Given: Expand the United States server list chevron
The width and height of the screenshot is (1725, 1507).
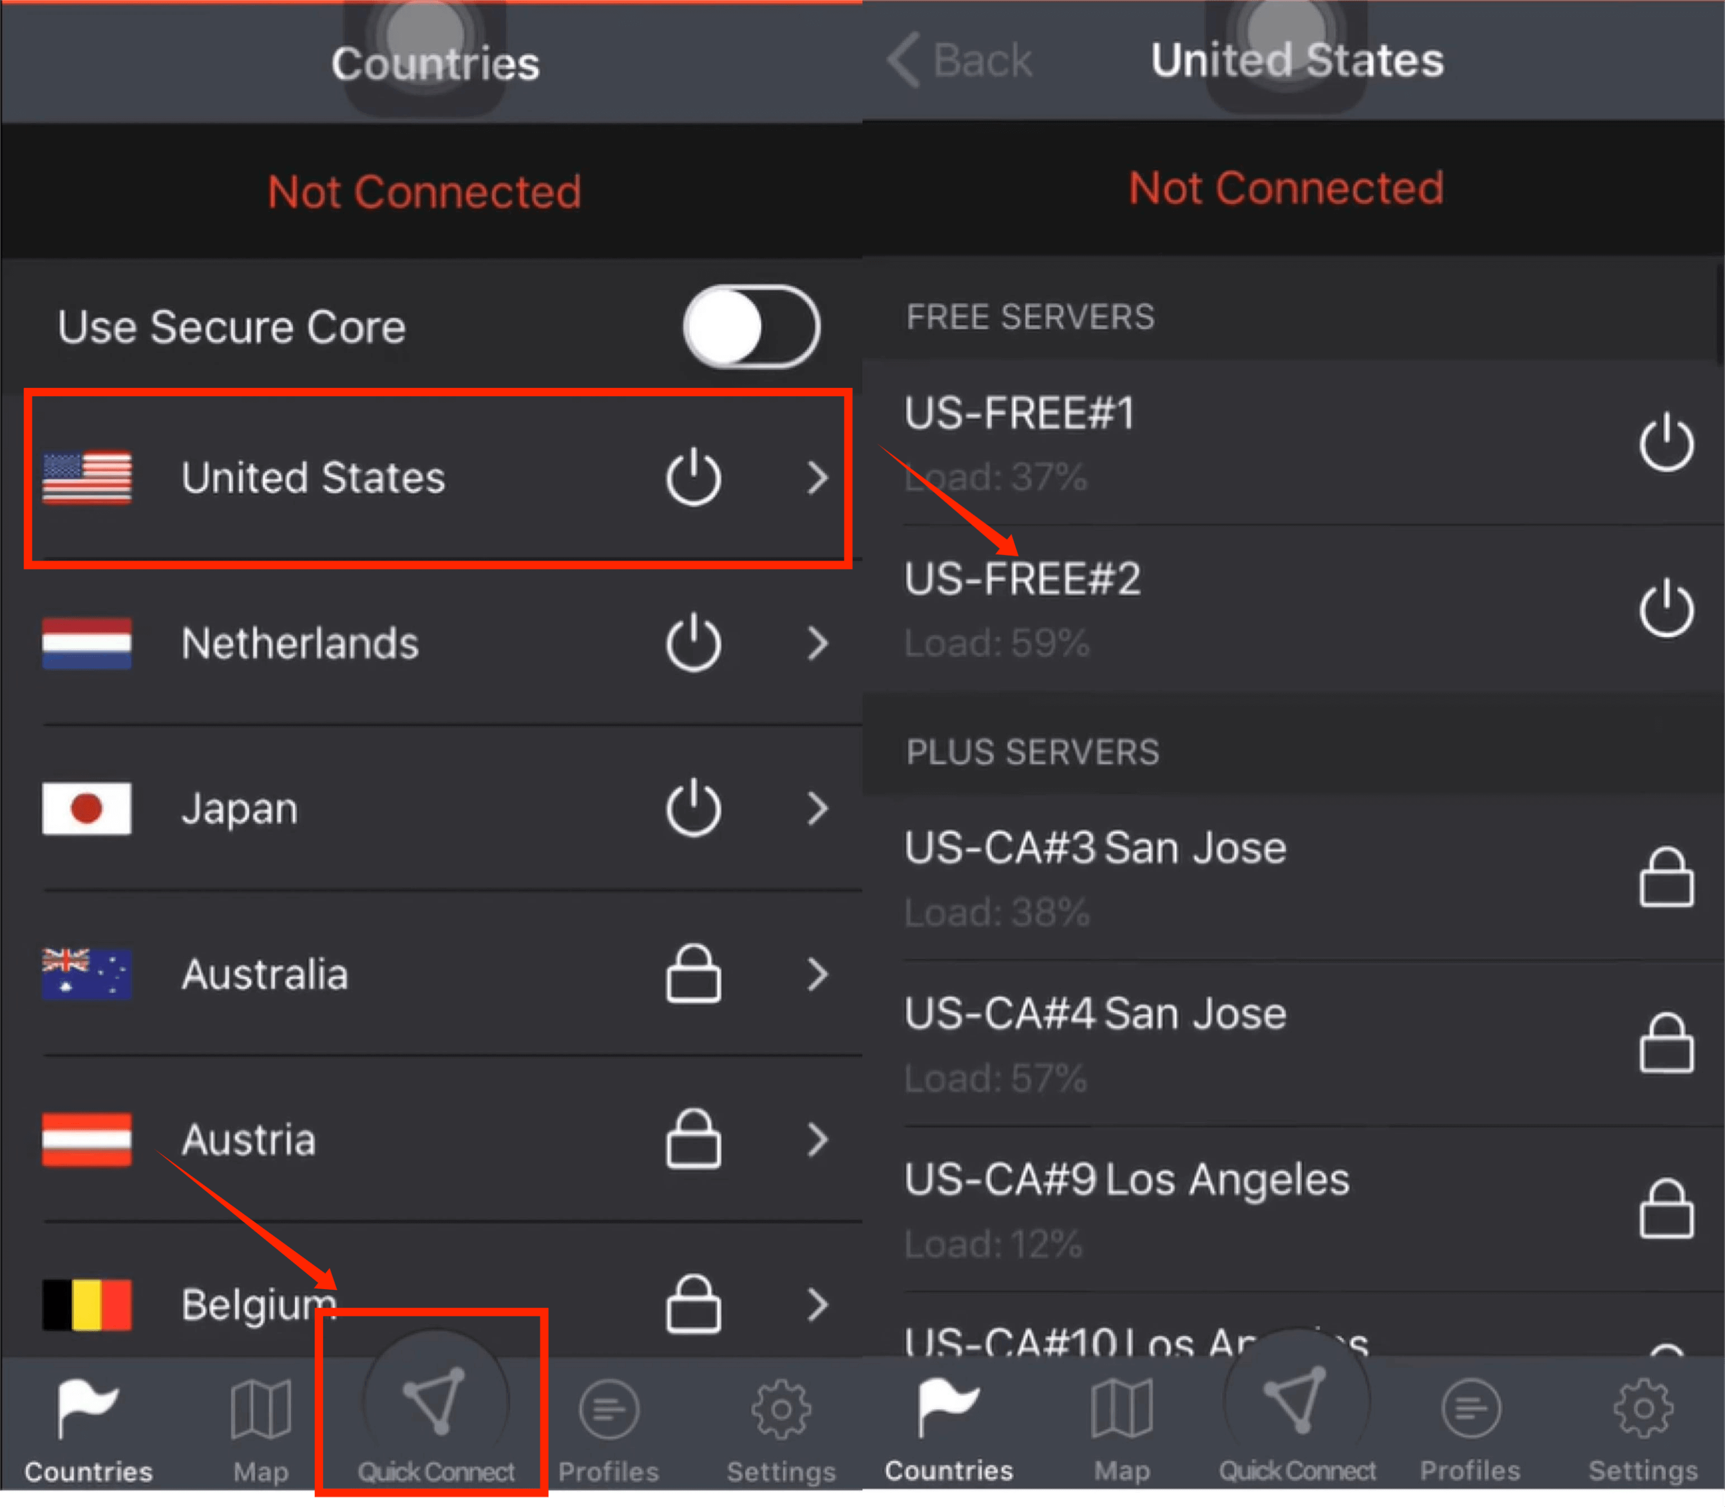Looking at the screenshot, I should [x=818, y=477].
